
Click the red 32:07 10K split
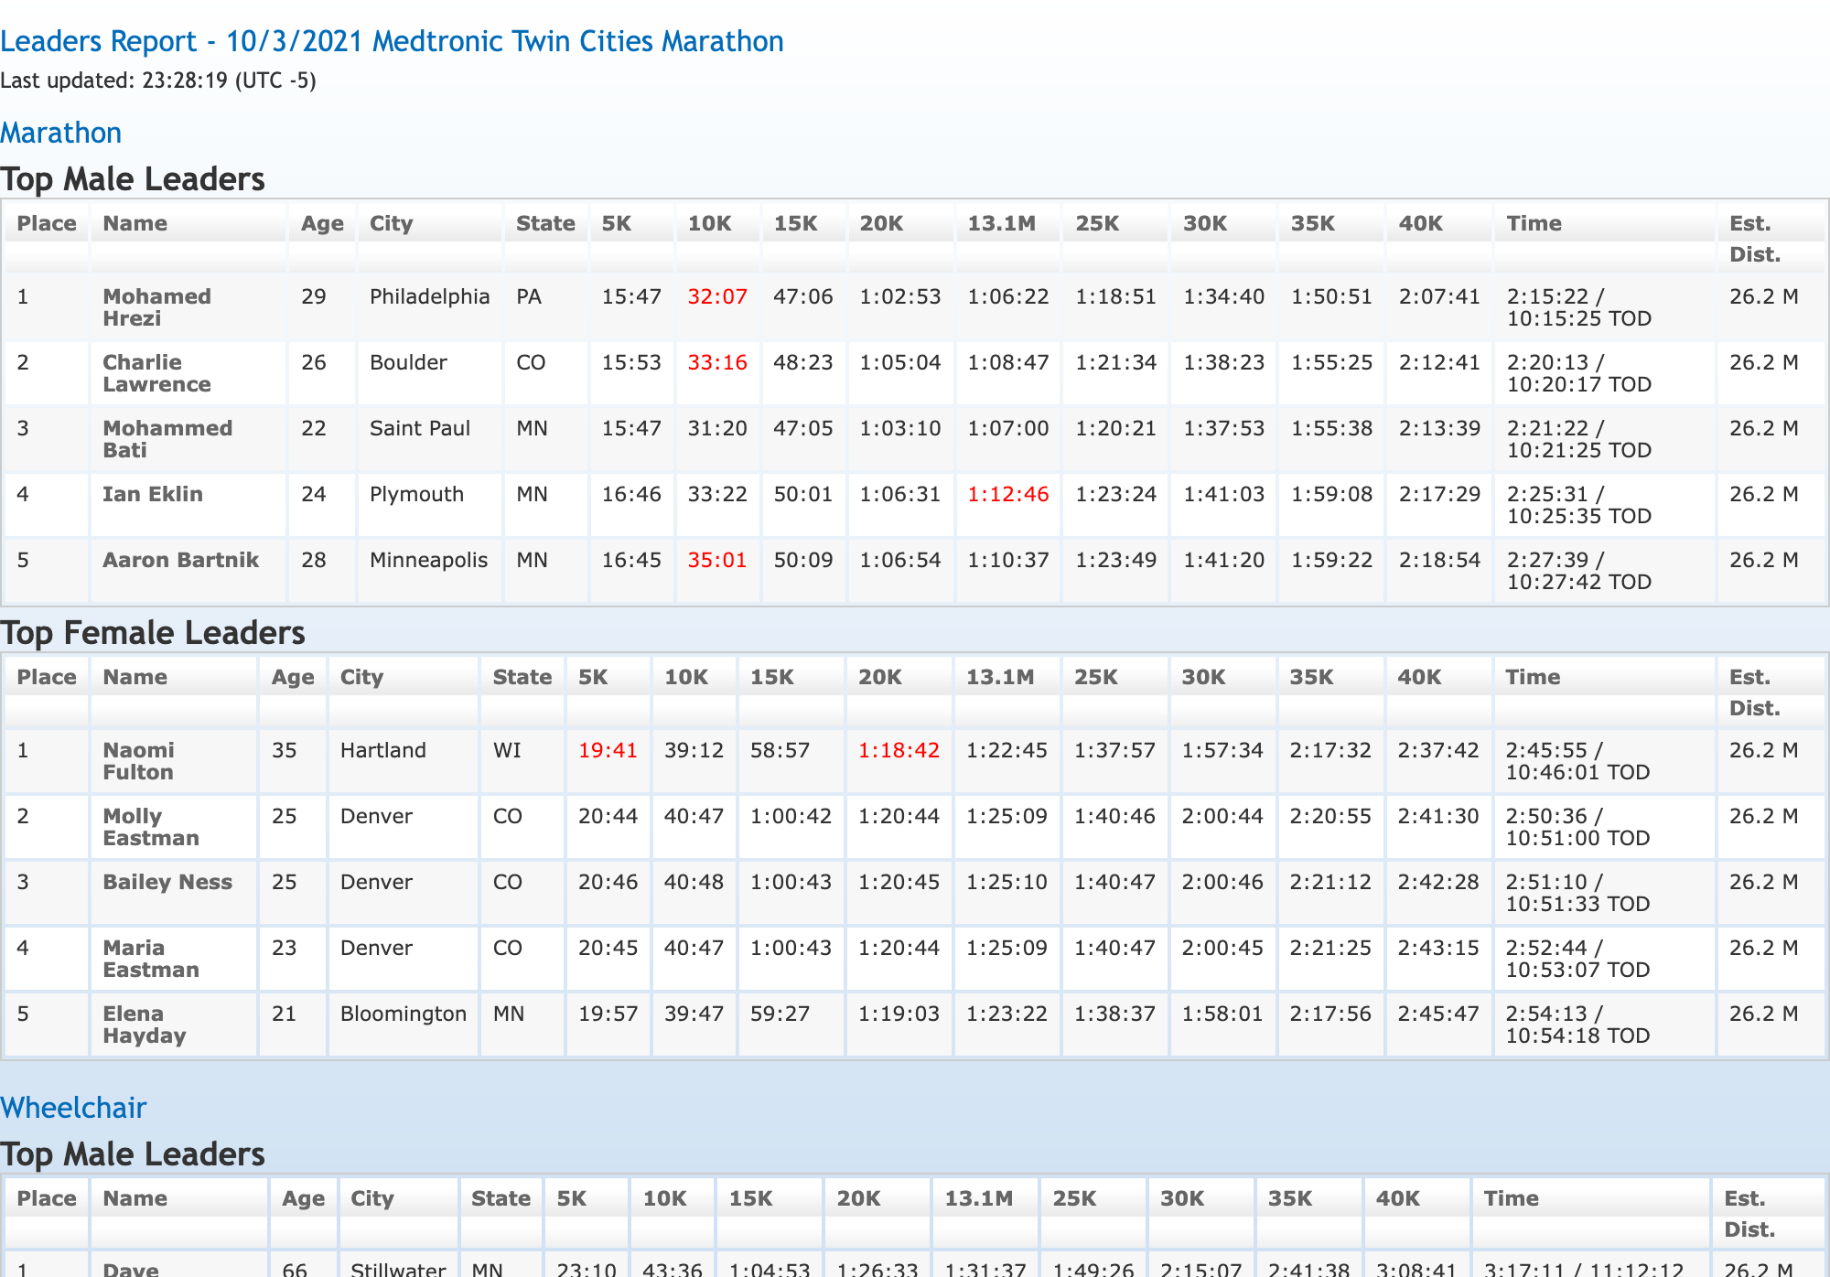pos(716,296)
